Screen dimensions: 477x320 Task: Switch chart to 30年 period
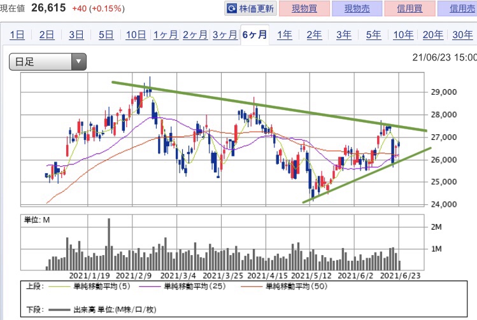[463, 35]
